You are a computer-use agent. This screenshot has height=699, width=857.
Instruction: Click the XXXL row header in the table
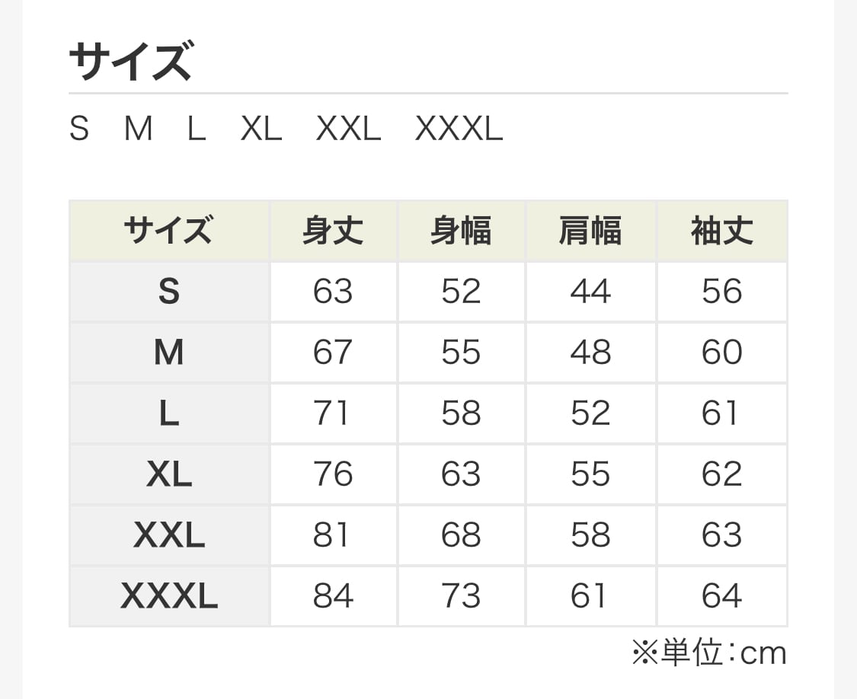point(168,596)
